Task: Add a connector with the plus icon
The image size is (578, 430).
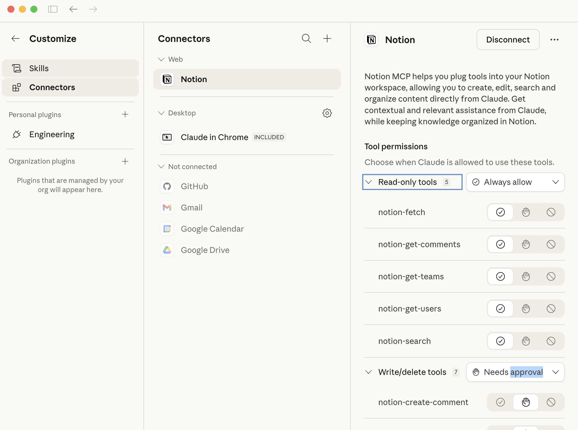Action: [327, 38]
